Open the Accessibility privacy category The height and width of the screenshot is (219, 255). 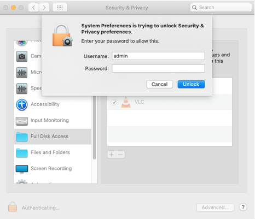[45, 104]
